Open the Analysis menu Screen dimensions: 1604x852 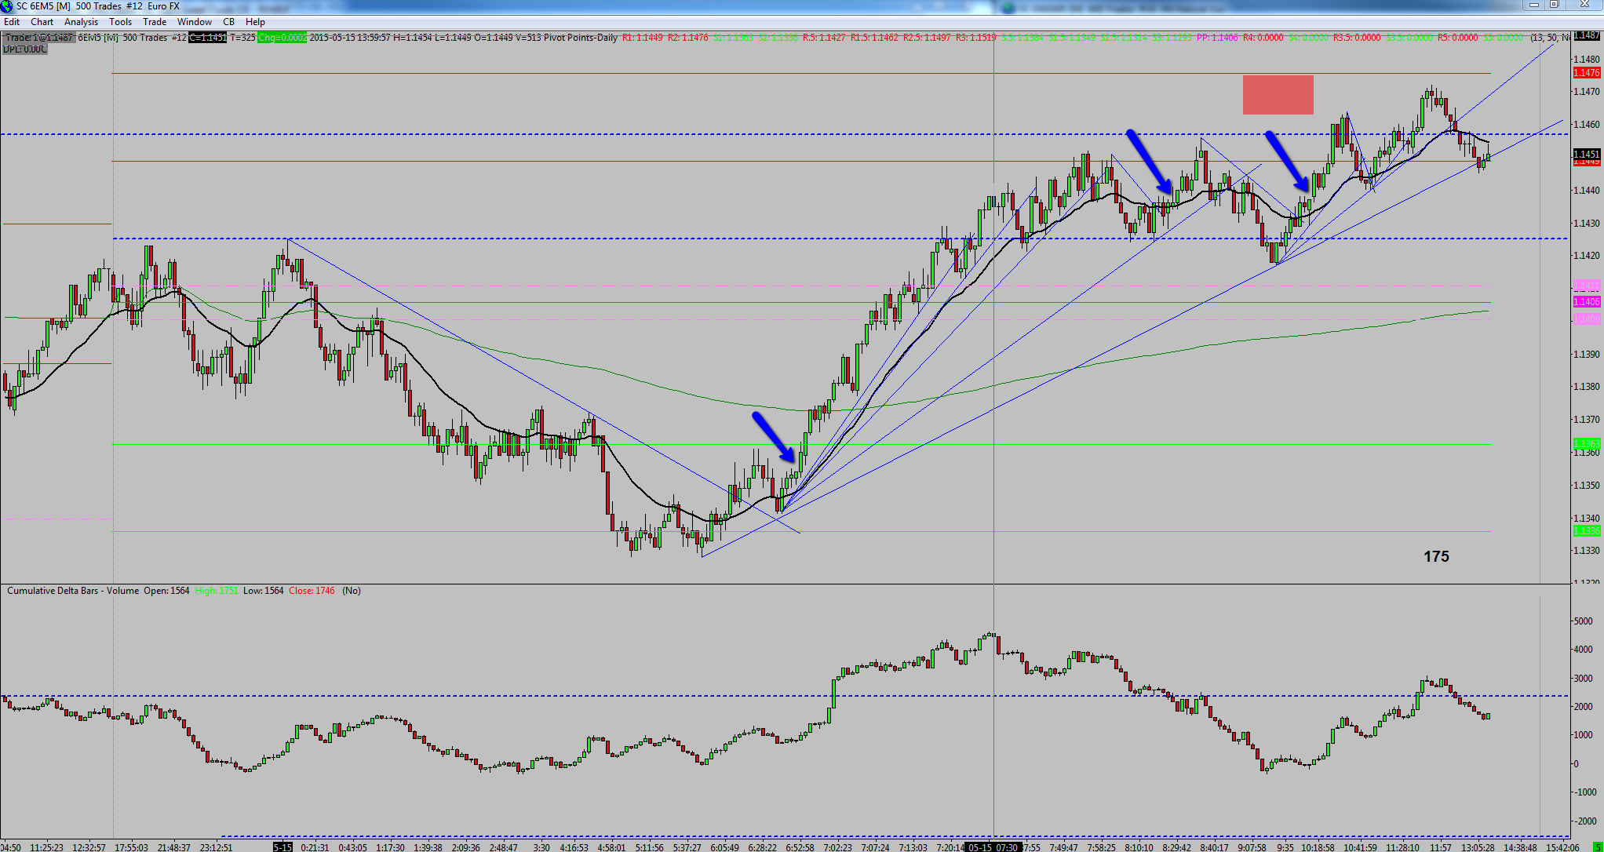(x=82, y=22)
